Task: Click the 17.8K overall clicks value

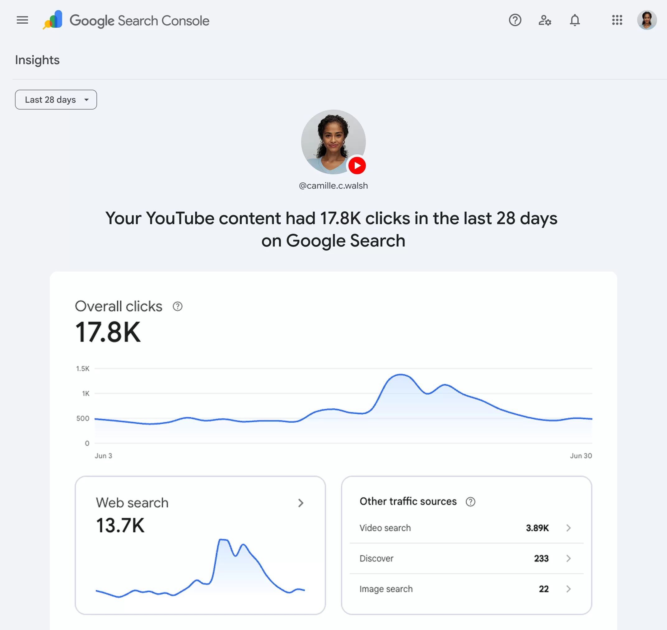Action: (108, 332)
